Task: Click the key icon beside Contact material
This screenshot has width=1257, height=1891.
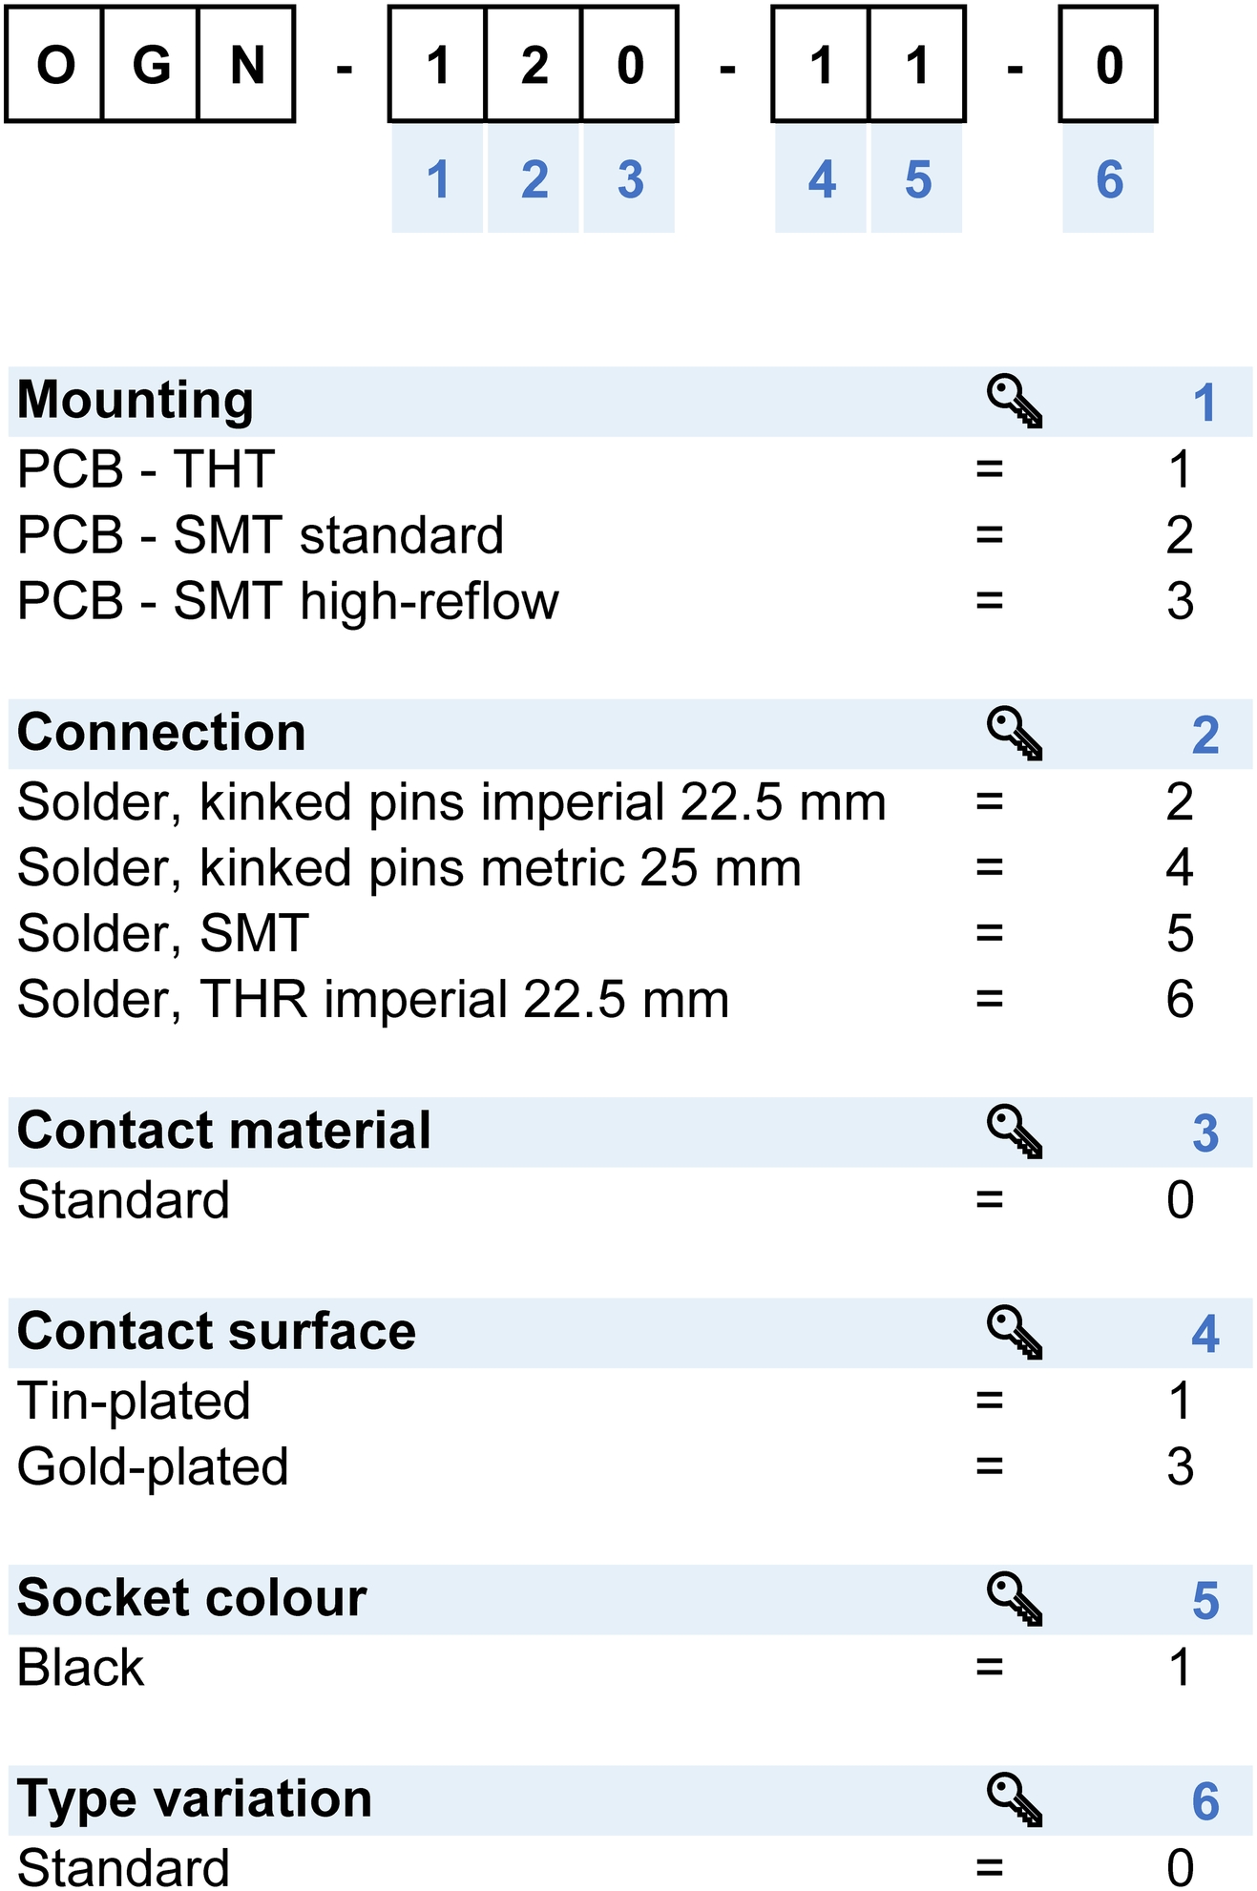Action: (1014, 1133)
